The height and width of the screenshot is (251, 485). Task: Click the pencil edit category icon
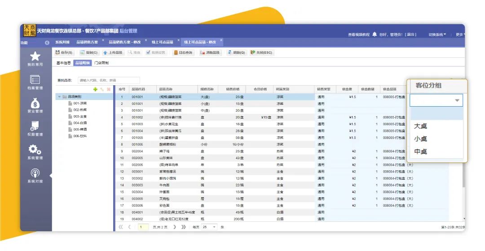click(x=102, y=89)
